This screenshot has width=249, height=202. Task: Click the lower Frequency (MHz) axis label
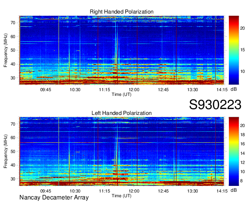pos(5,151)
